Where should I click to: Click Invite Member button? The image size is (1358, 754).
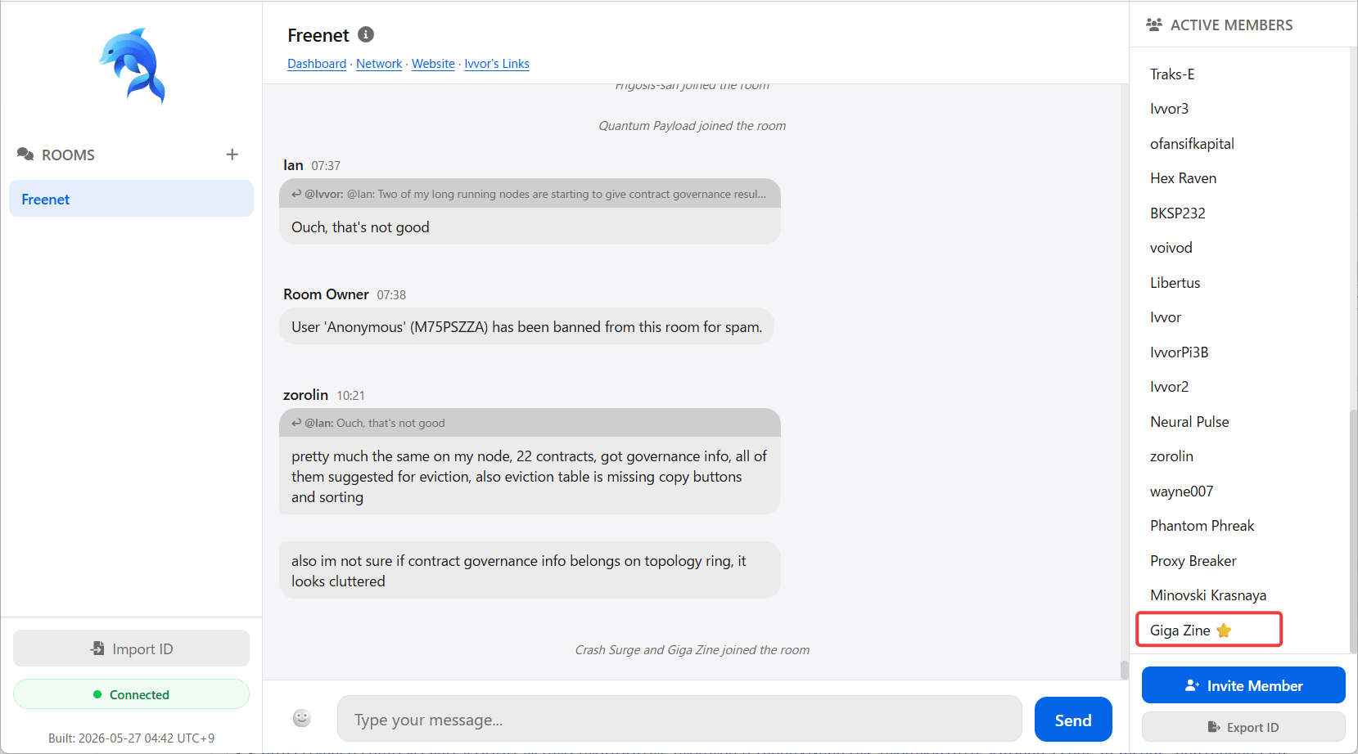[x=1243, y=685]
